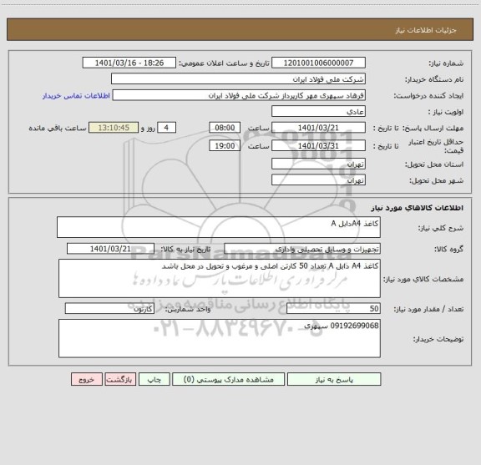This screenshot has height=465, width=481.
Task: Click the unit field showing کارتن
Action: point(109,309)
